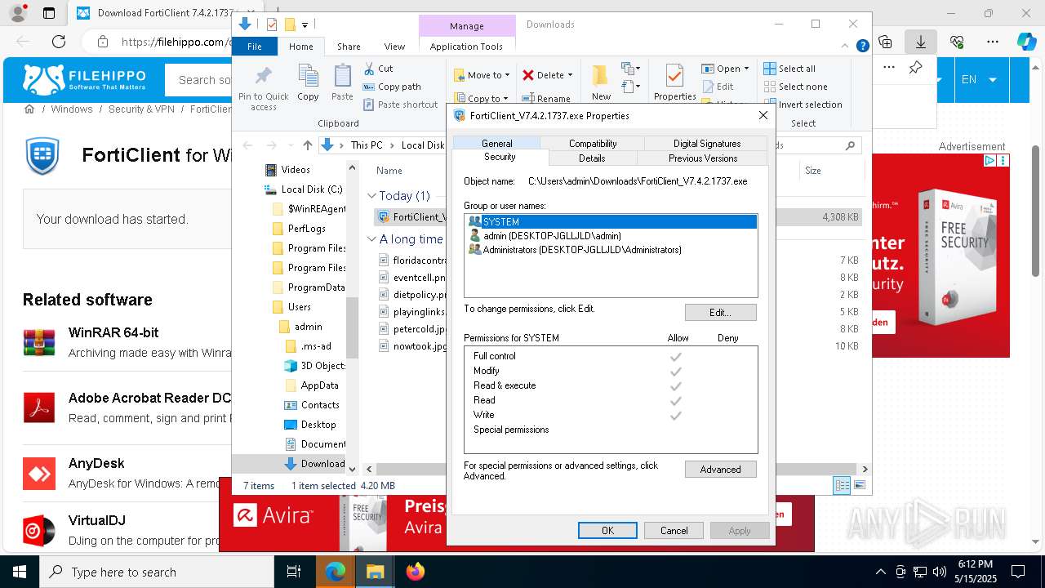
Task: Switch to Compatibility tab
Action: pyautogui.click(x=593, y=143)
